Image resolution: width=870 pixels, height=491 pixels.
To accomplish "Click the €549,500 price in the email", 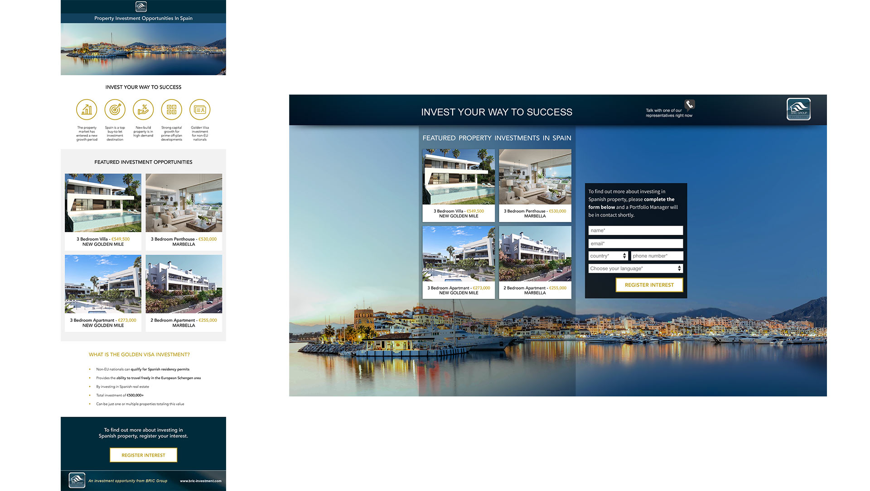I will (x=121, y=239).
